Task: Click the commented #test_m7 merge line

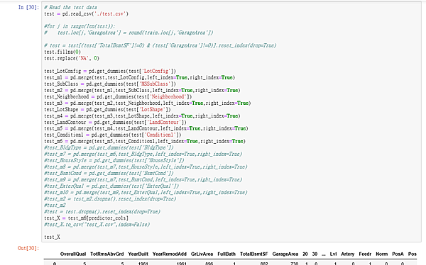Action: point(143,154)
